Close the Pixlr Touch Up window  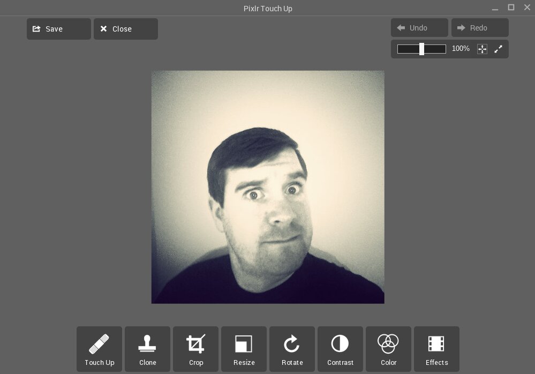click(527, 8)
